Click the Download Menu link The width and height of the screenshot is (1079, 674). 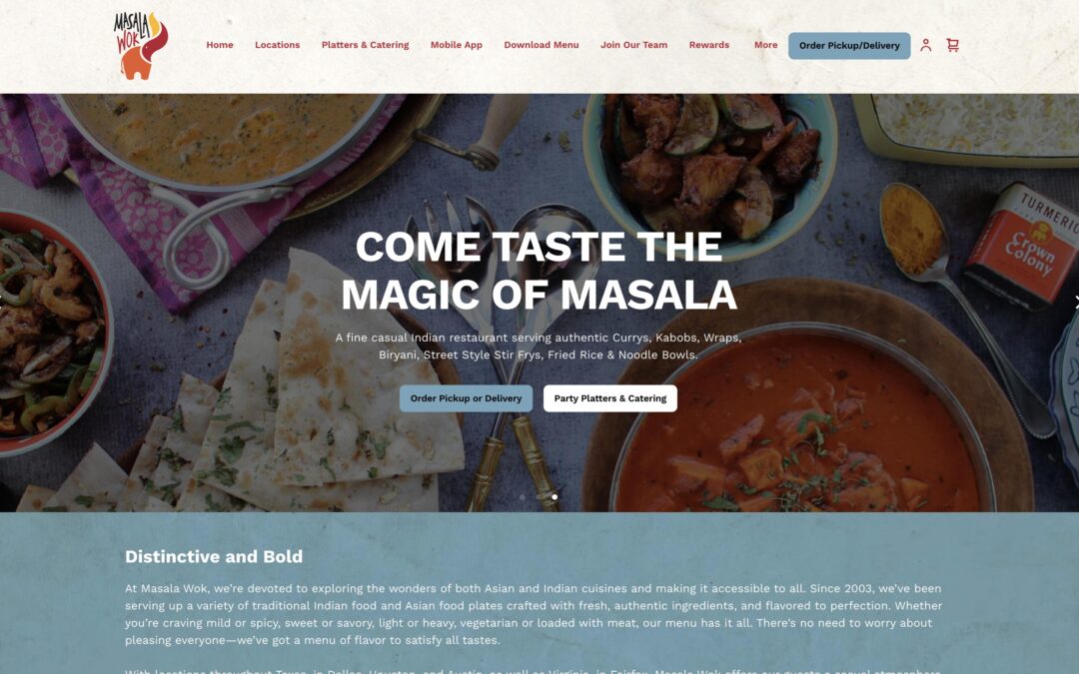540,45
